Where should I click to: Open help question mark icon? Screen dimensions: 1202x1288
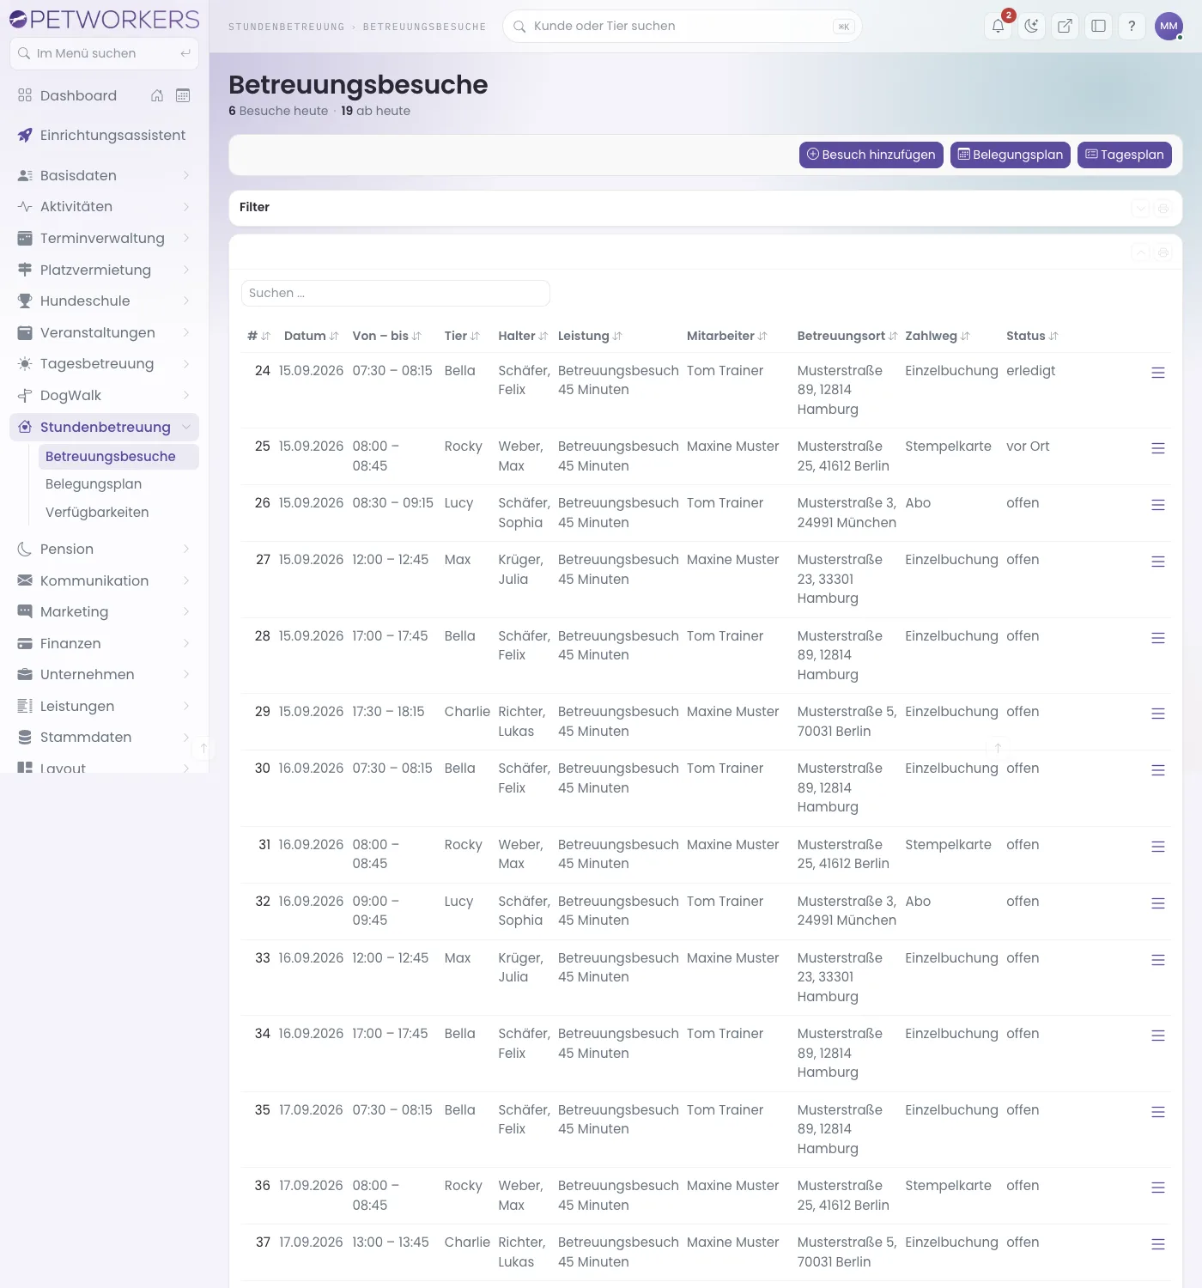tap(1132, 26)
